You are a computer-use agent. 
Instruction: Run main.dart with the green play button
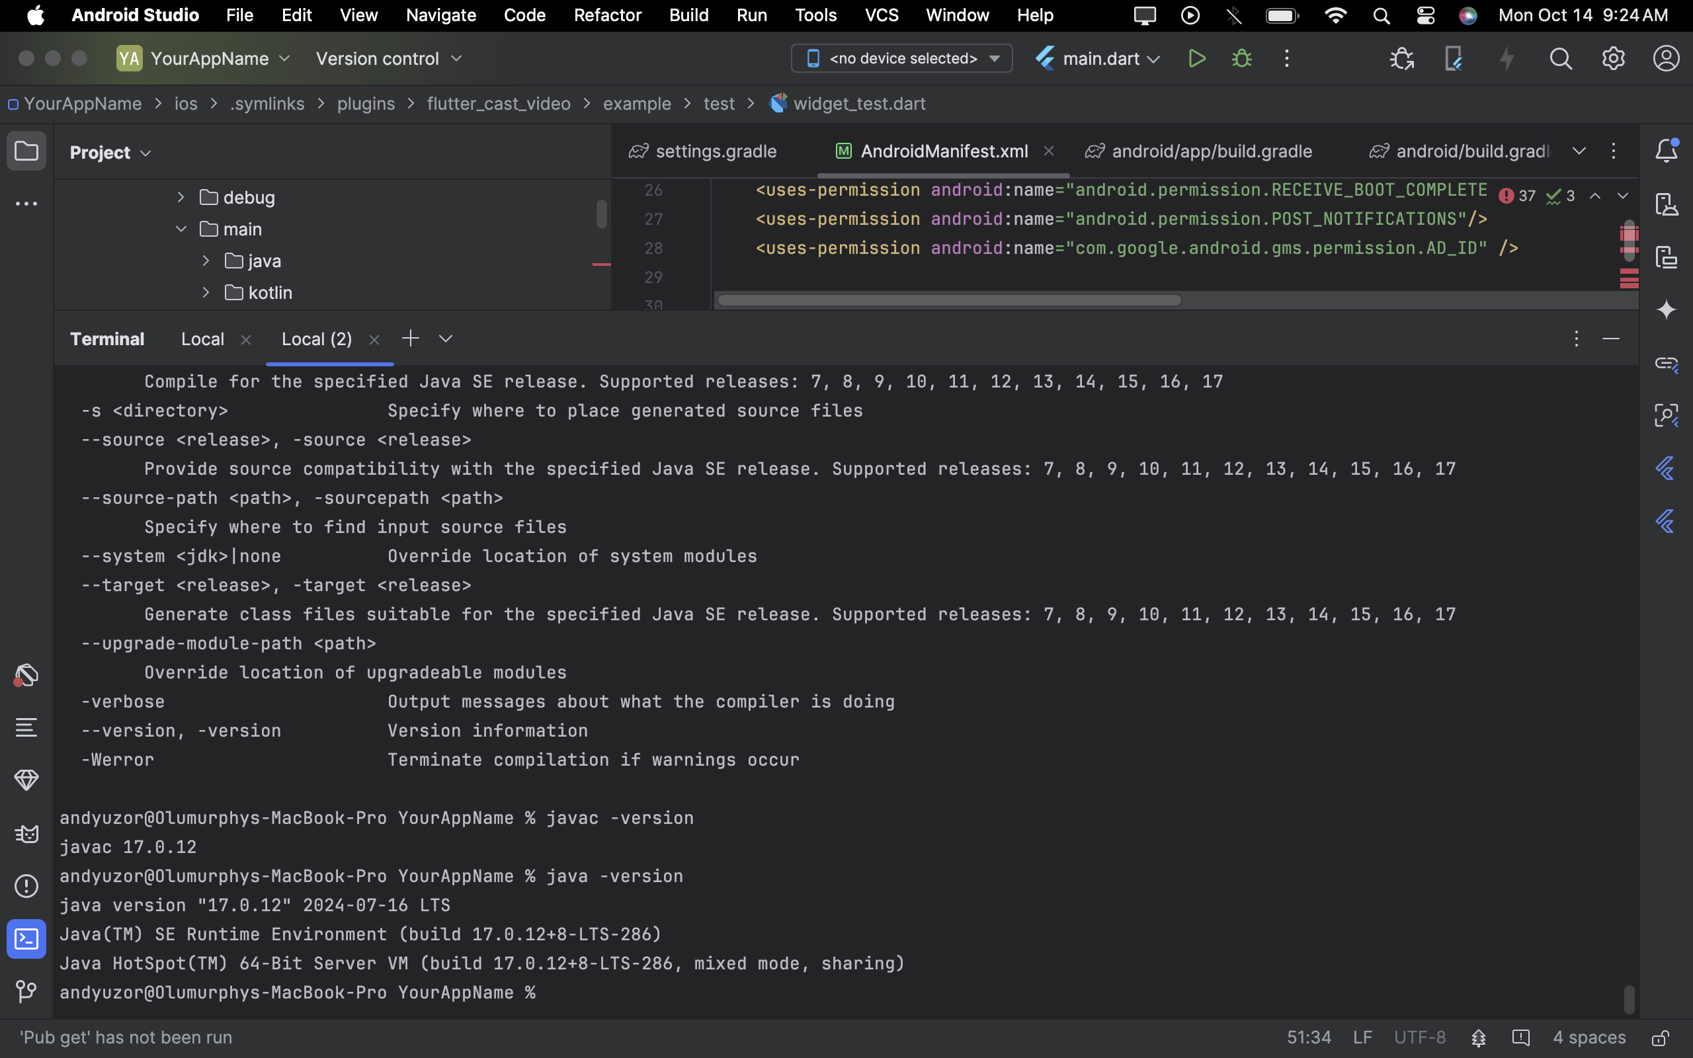(1196, 59)
